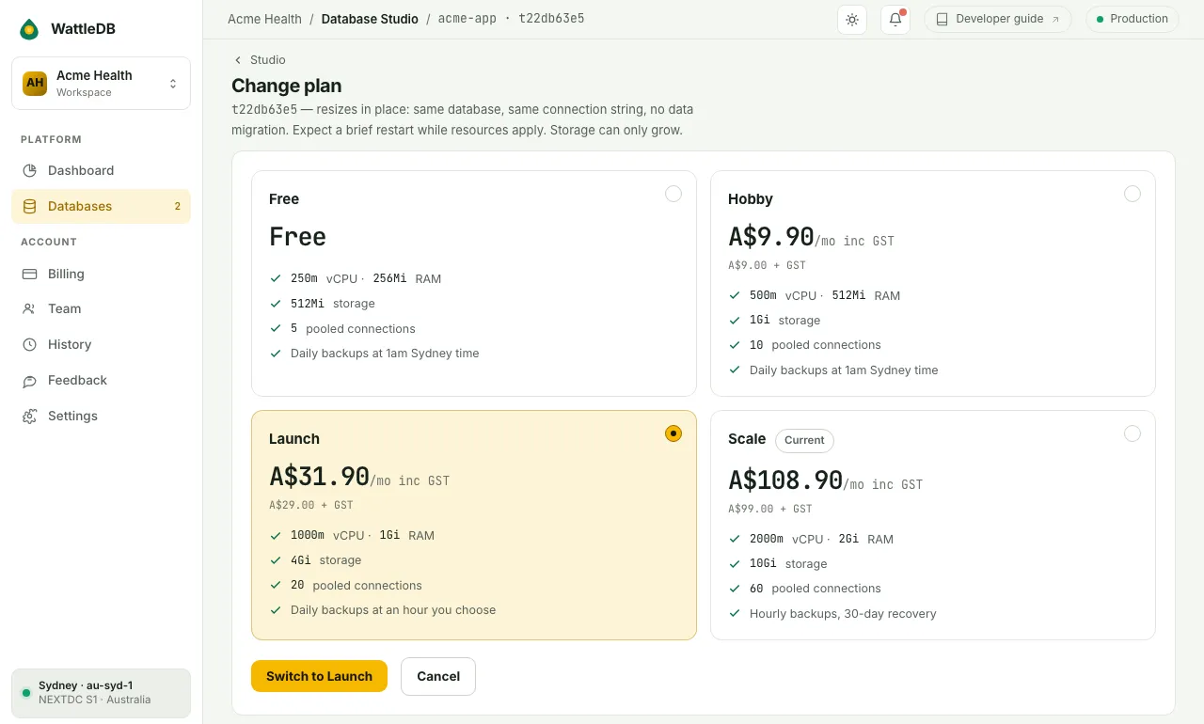Click the '20 pooled connections' line
Image resolution: width=1204 pixels, height=724 pixels.
356,585
